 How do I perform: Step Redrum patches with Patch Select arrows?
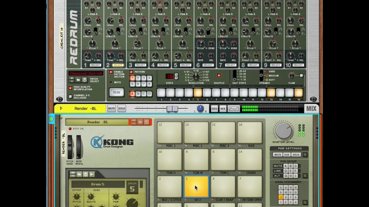(72, 80)
